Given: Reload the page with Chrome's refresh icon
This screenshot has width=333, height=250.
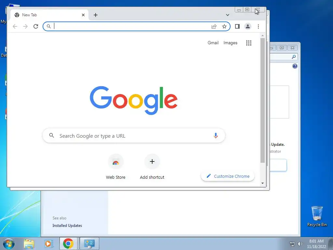Looking at the screenshot, I should pyautogui.click(x=36, y=26).
